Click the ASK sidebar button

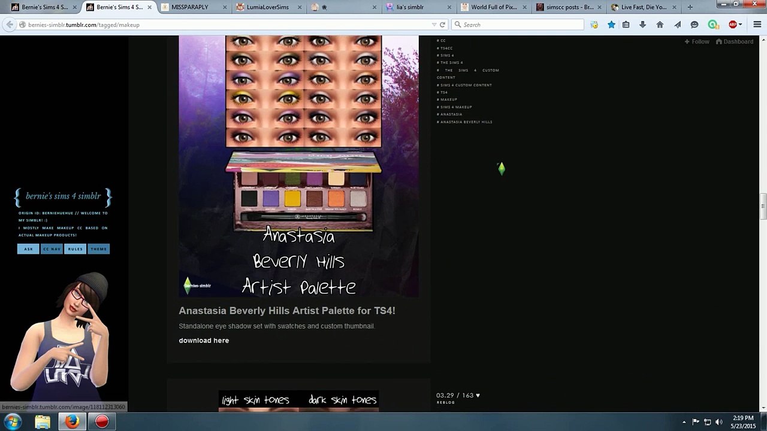(28, 249)
